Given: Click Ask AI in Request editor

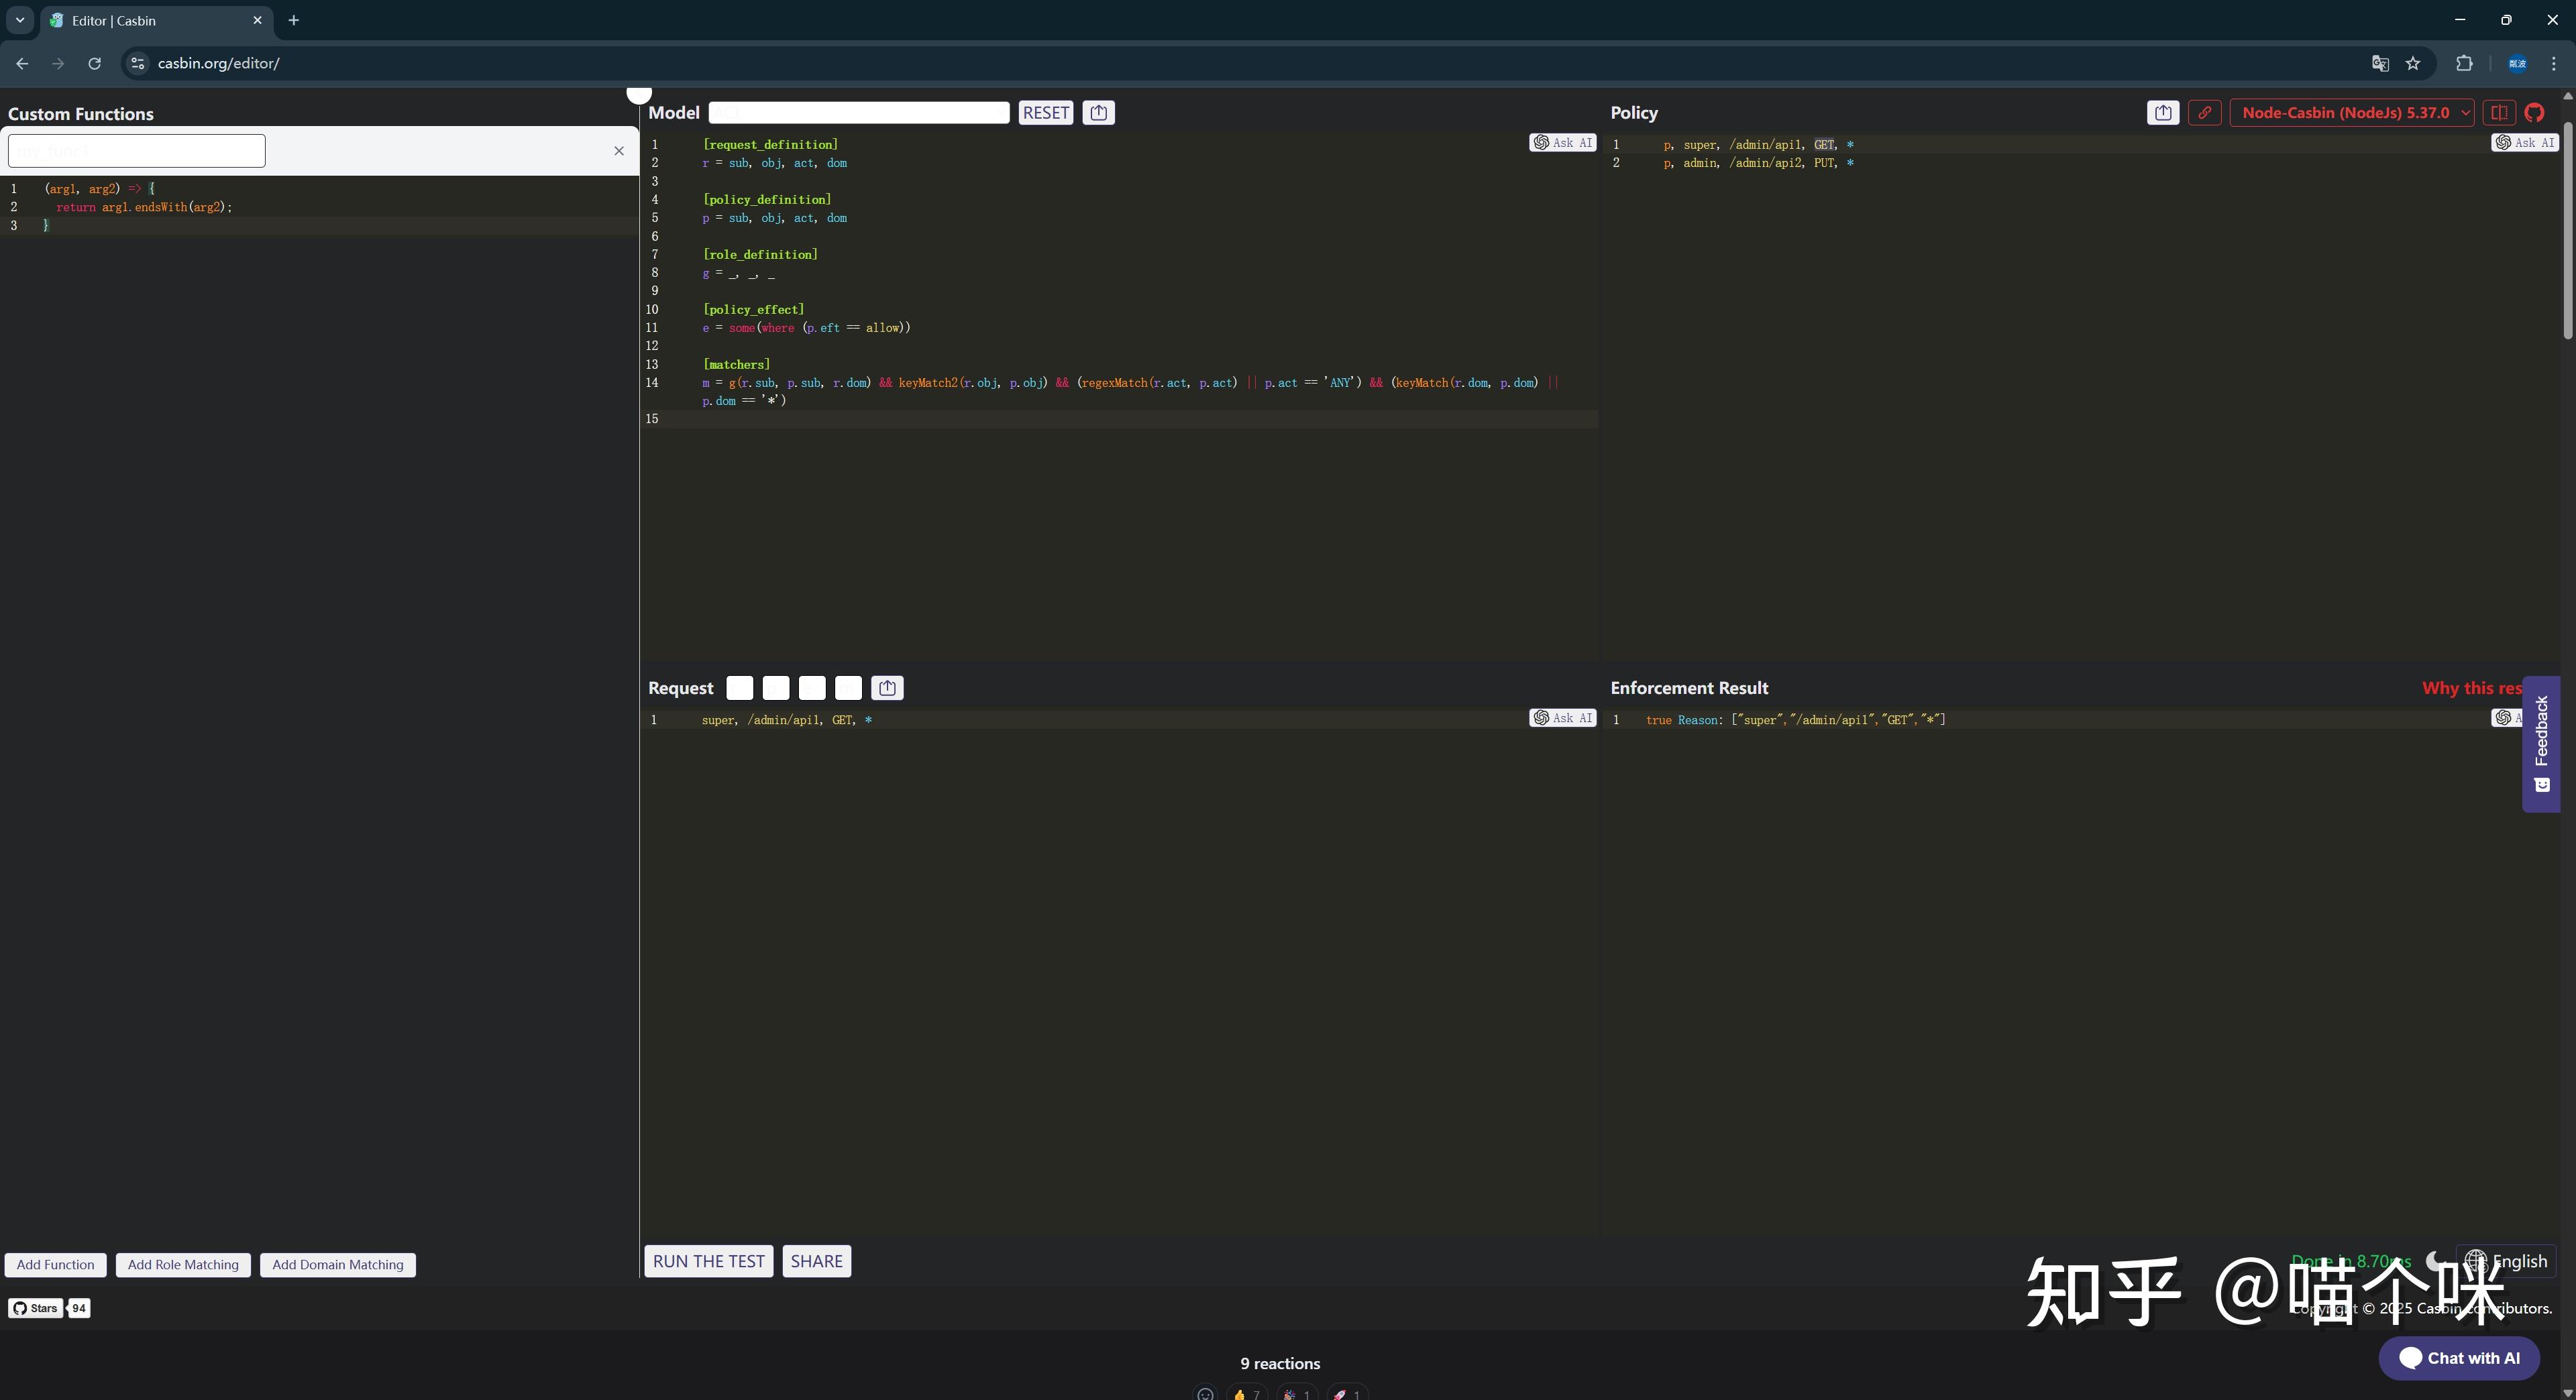Looking at the screenshot, I should 1562,719.
